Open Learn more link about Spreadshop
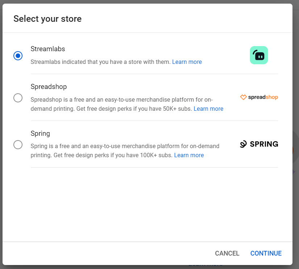The width and height of the screenshot is (299, 269). point(208,109)
